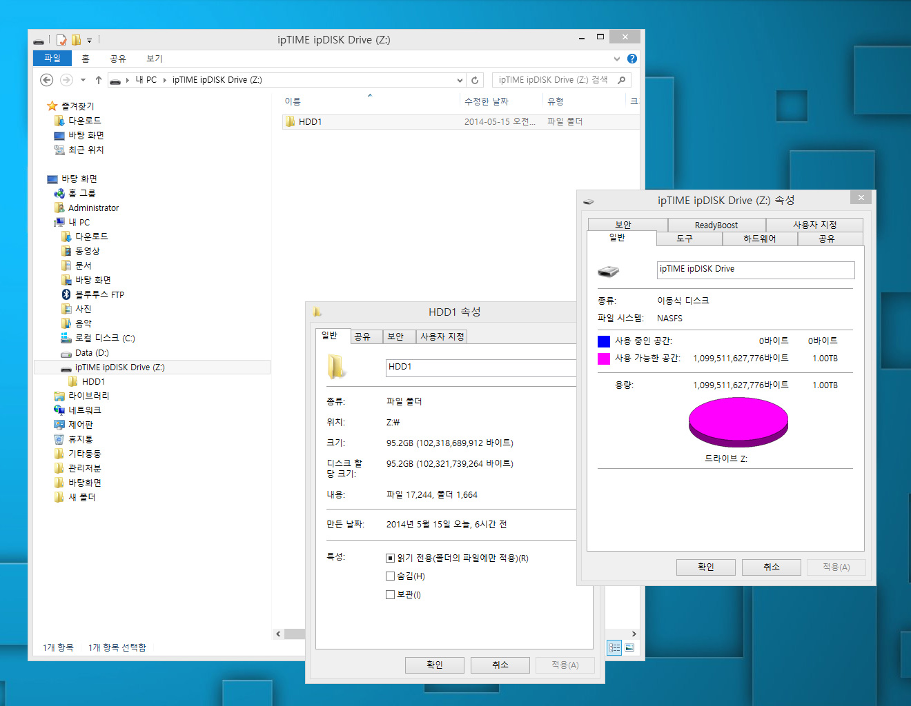This screenshot has height=706, width=911.
Task: Click 확인 in the drive properties dialog
Action: pyautogui.click(x=706, y=567)
